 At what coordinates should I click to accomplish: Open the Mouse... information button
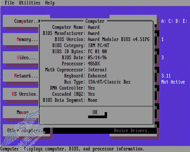[21, 112]
